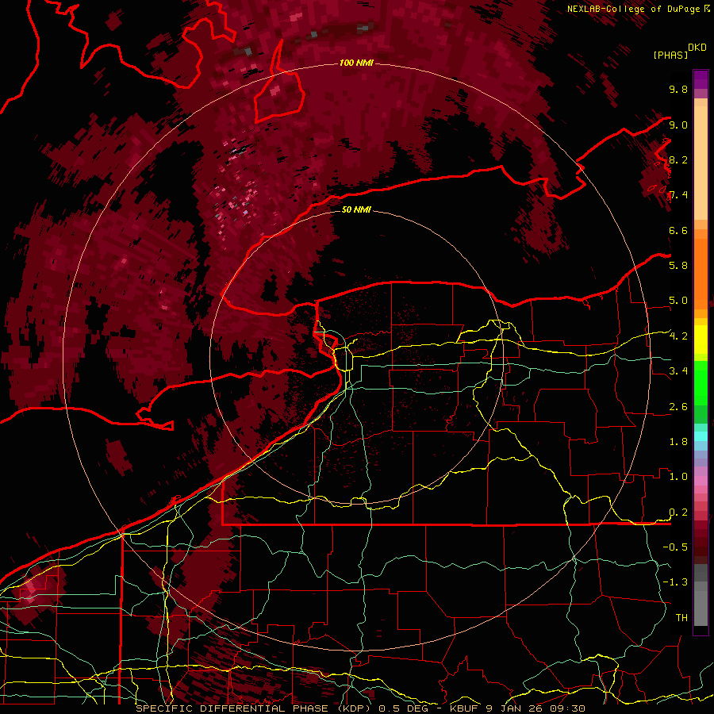Image resolution: width=714 pixels, height=714 pixels.
Task: Click the "[PHAS]" label above the color bar
Action: point(670,55)
